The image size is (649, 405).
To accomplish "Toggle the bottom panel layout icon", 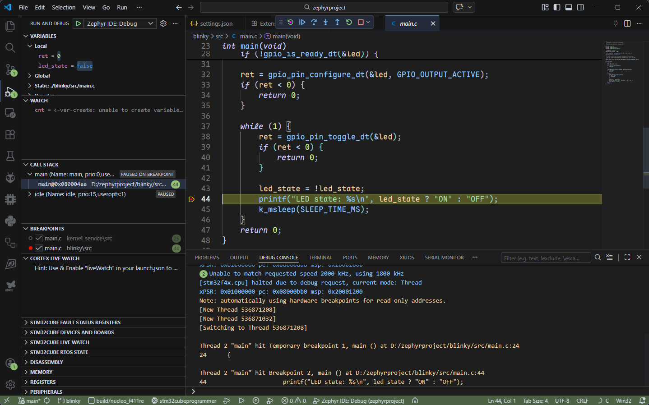I will (x=569, y=7).
